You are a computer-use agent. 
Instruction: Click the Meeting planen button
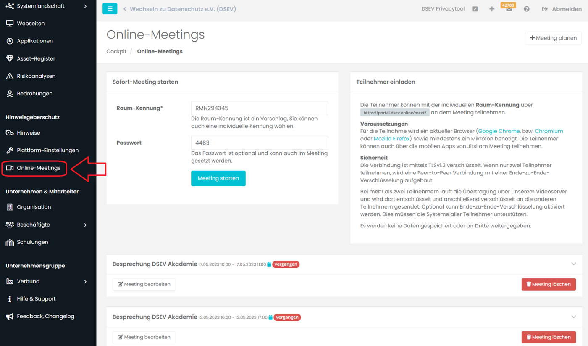coord(553,38)
